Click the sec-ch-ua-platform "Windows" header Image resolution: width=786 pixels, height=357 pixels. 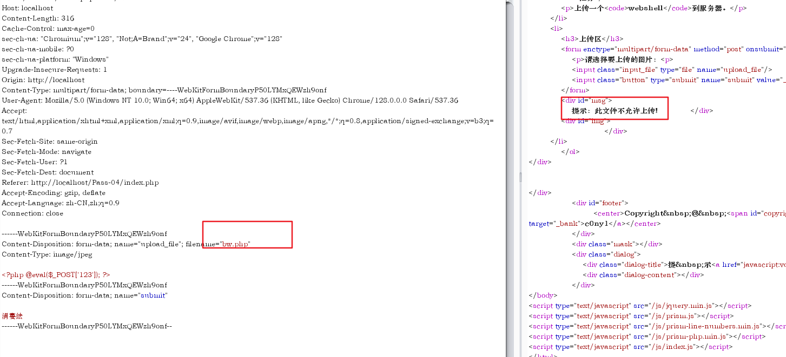[55, 59]
